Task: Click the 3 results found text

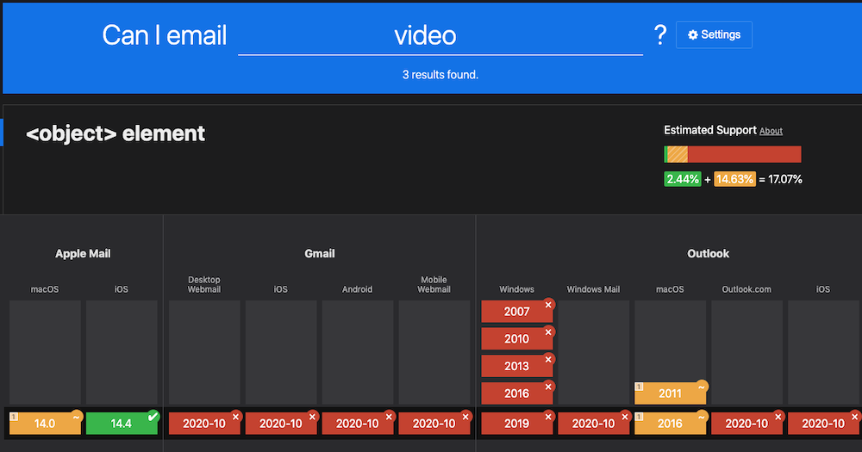Action: pos(440,75)
